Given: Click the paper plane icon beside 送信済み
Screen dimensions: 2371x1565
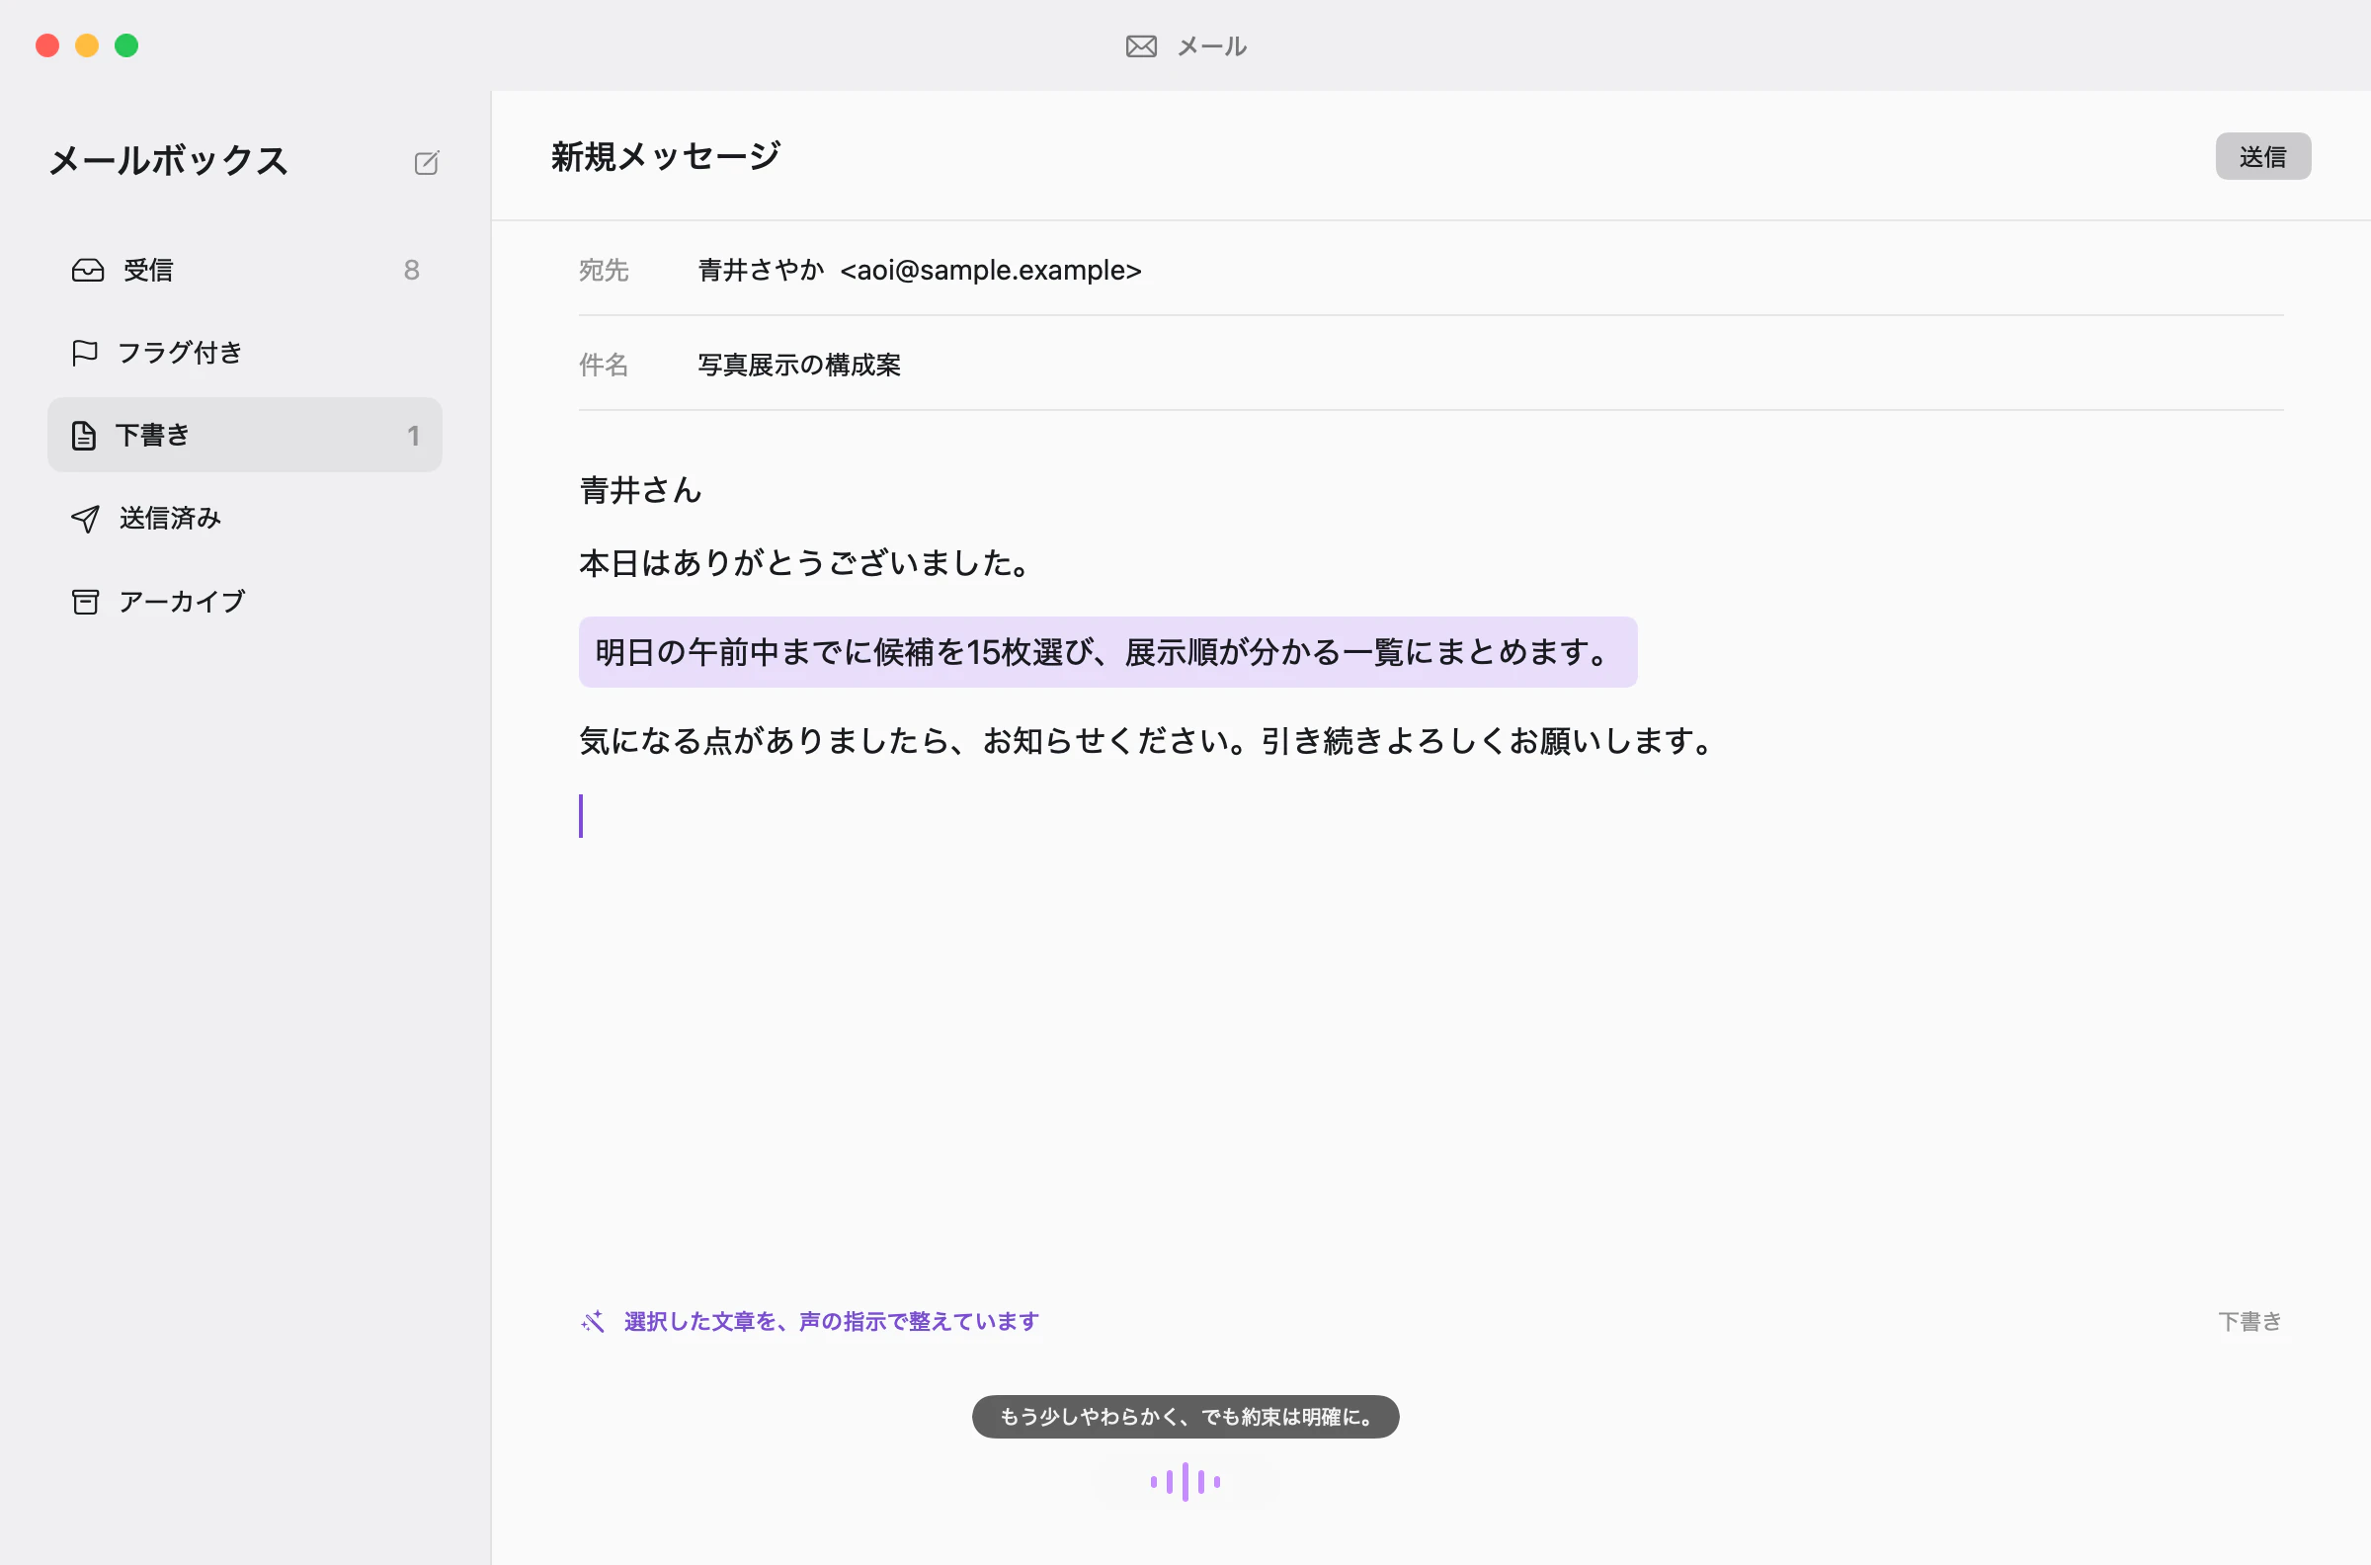Looking at the screenshot, I should point(85,518).
